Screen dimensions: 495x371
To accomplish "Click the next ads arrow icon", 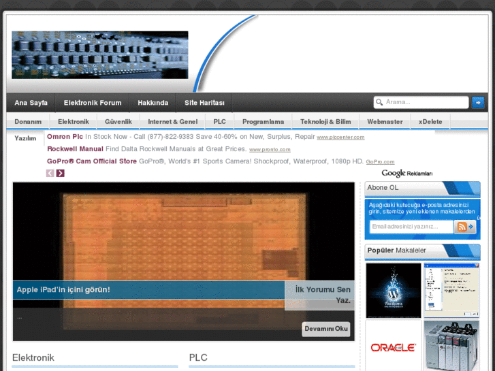I will tap(61, 173).
